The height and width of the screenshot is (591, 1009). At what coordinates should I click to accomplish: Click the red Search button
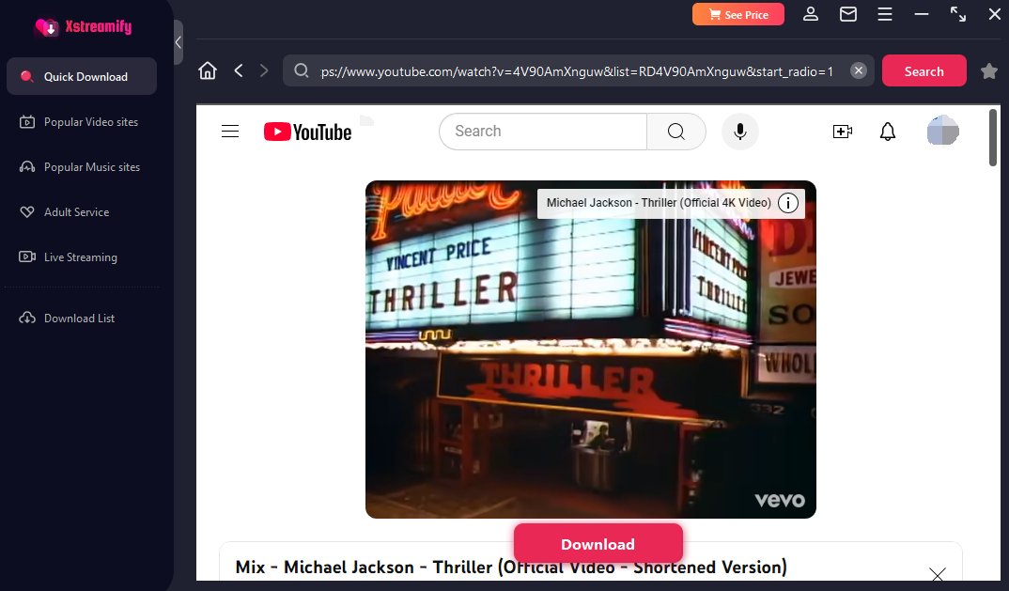point(924,70)
